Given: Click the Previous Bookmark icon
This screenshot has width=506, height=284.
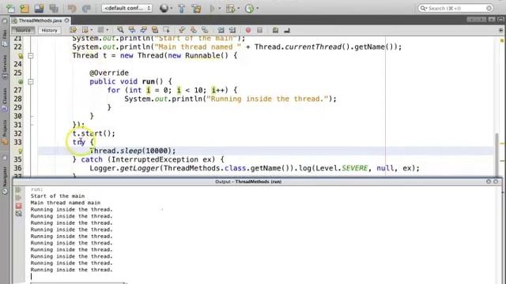Looking at the screenshot, I should (x=182, y=30).
